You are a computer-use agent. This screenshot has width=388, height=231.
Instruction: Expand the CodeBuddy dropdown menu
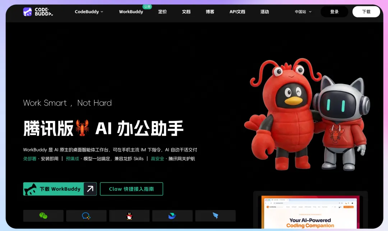[x=89, y=11]
